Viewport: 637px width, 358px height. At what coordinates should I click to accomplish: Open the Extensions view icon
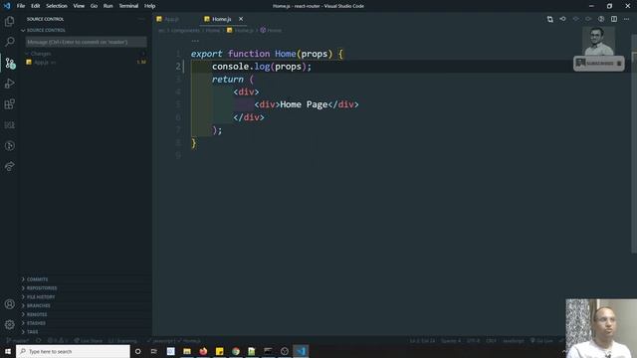(x=9, y=103)
